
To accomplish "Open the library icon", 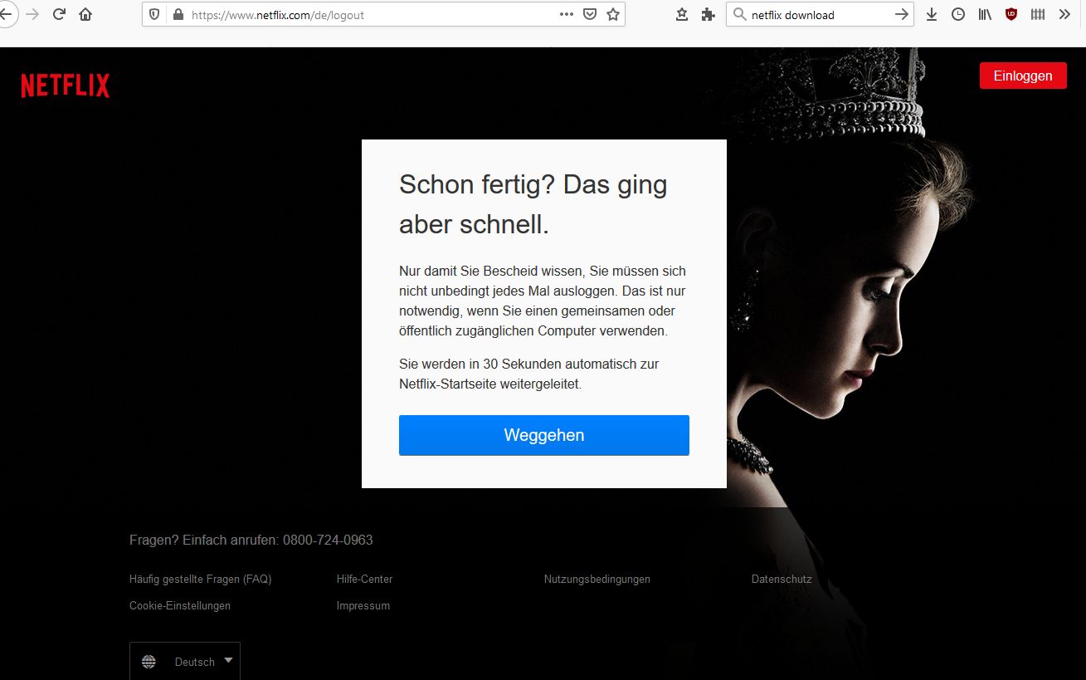I will tap(985, 14).
